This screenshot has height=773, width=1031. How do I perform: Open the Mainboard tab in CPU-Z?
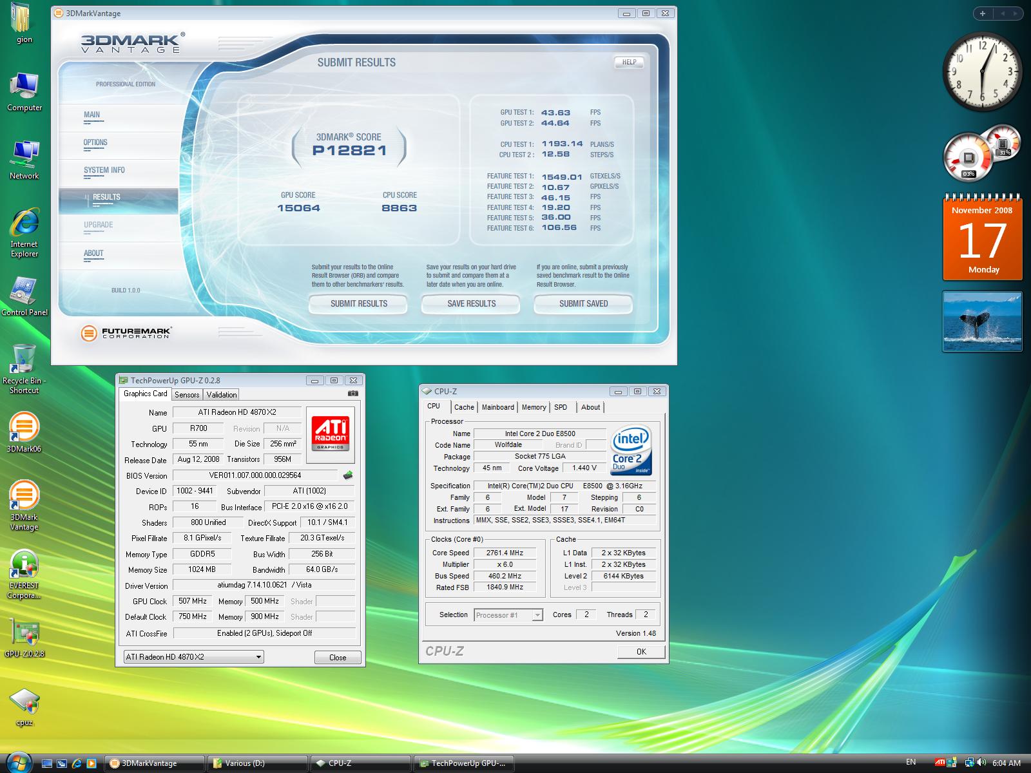click(x=498, y=407)
